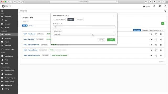The height and width of the screenshot is (94, 168).
Task: Reload the page in the browser
Action: pos(117,2)
